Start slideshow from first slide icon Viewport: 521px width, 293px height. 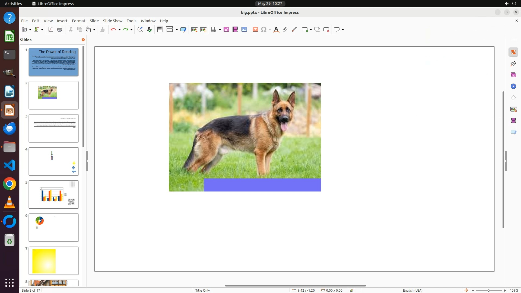[194, 30]
